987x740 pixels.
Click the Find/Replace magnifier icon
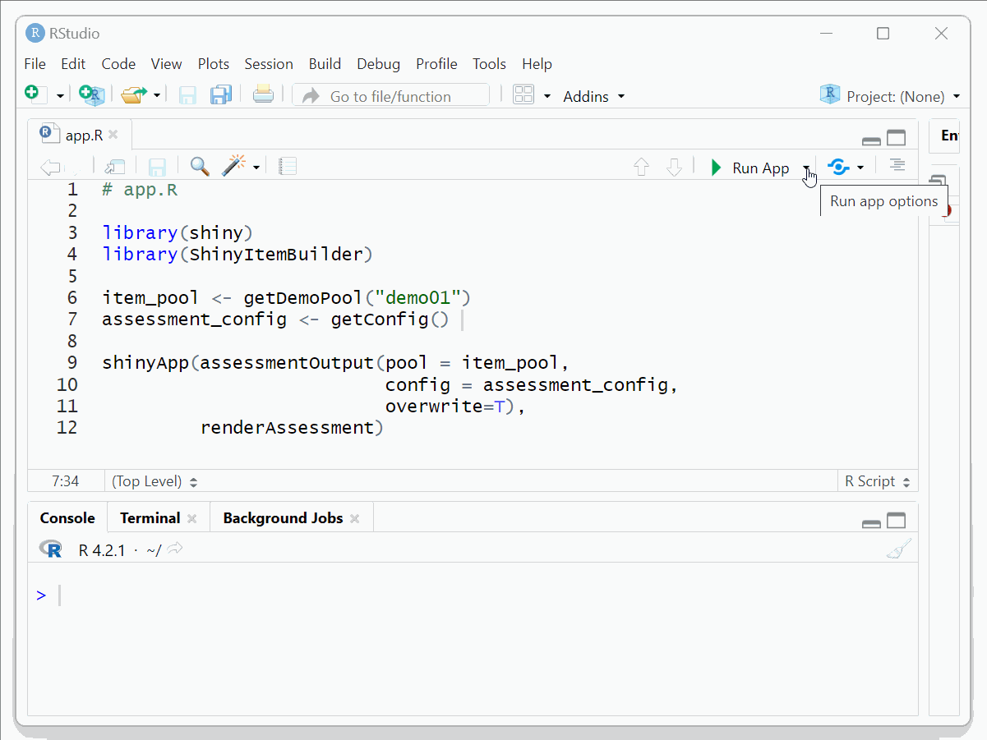pyautogui.click(x=200, y=167)
